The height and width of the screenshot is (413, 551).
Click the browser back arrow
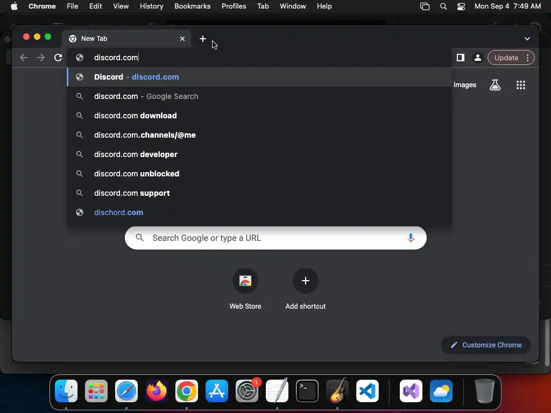[24, 58]
